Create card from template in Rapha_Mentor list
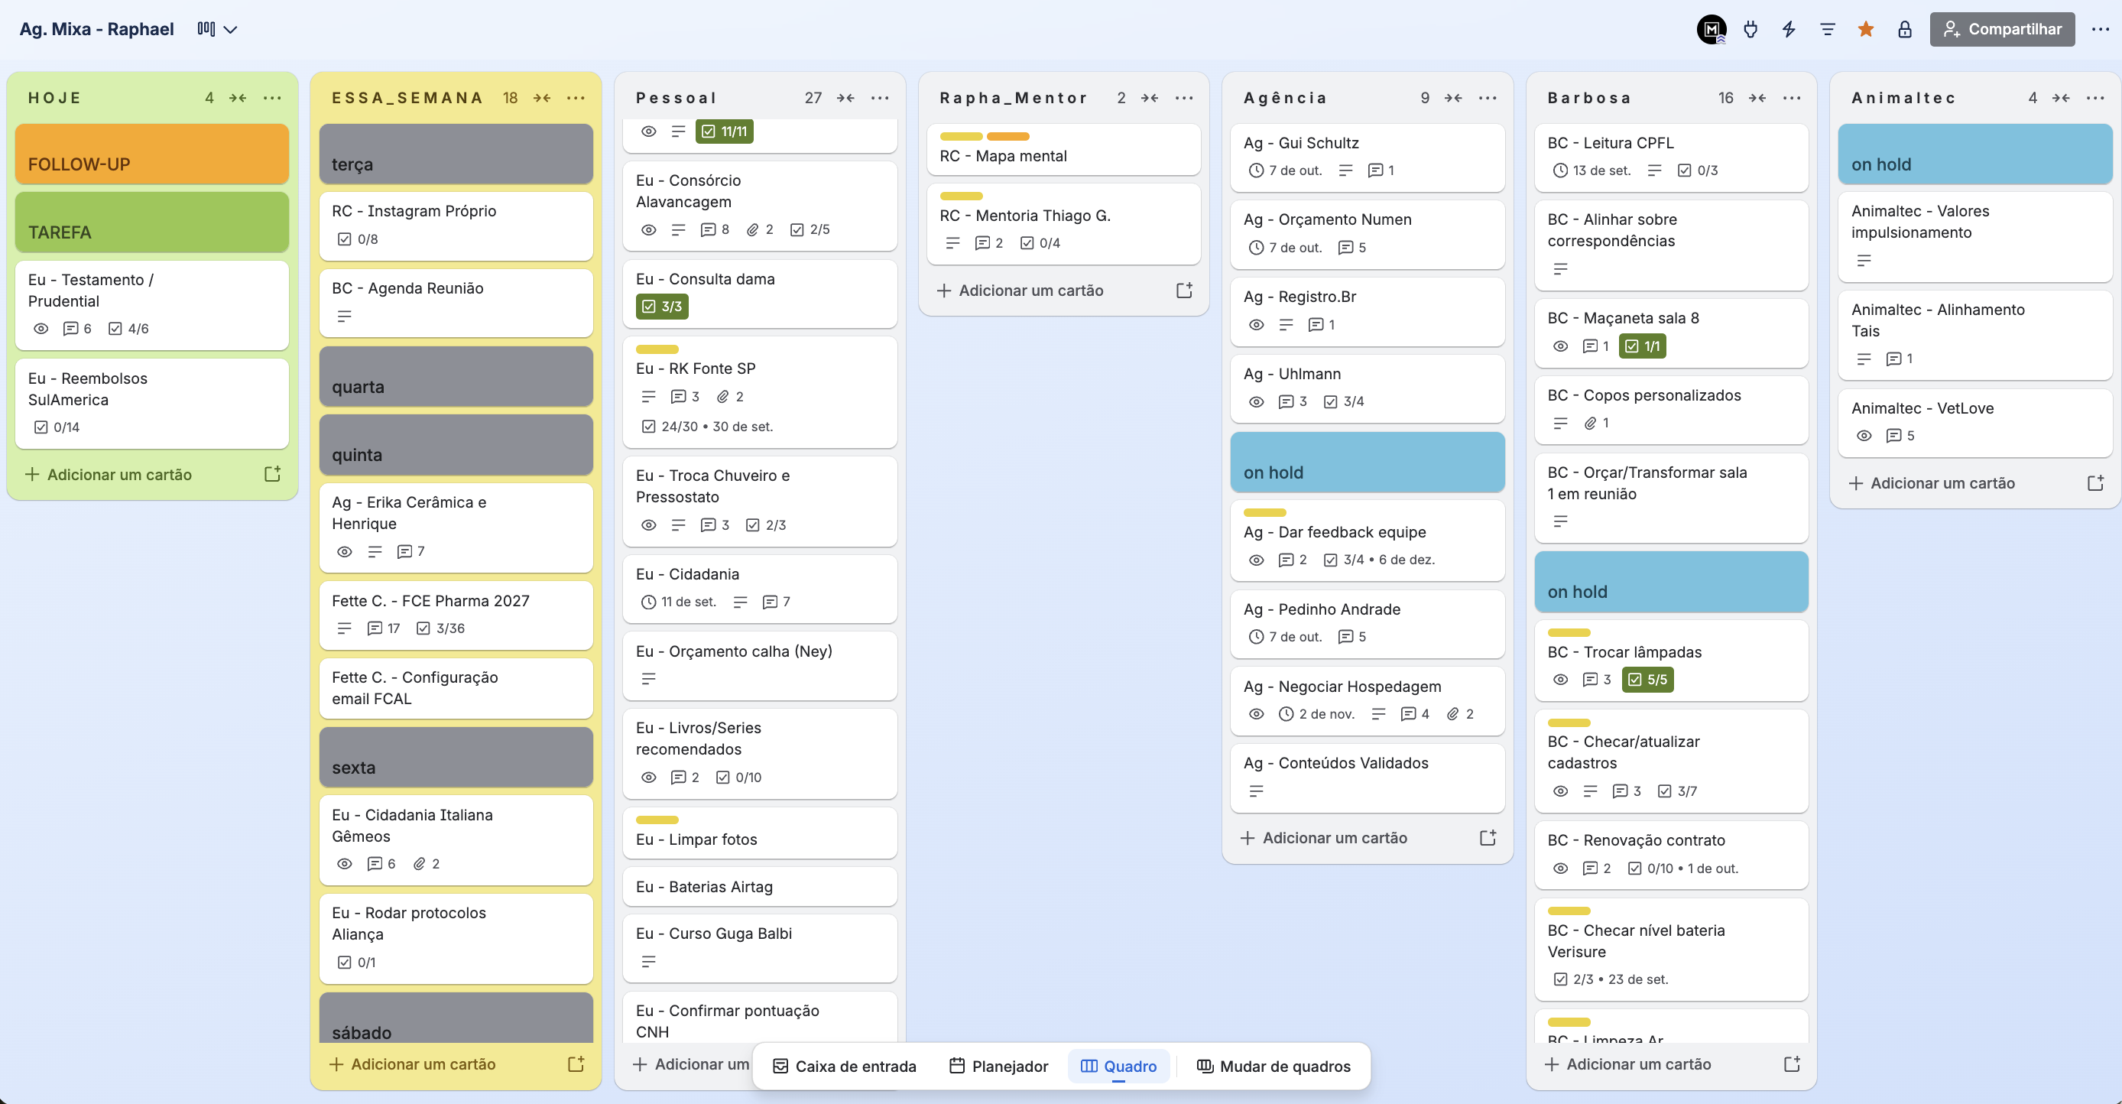2122x1104 pixels. point(1185,291)
